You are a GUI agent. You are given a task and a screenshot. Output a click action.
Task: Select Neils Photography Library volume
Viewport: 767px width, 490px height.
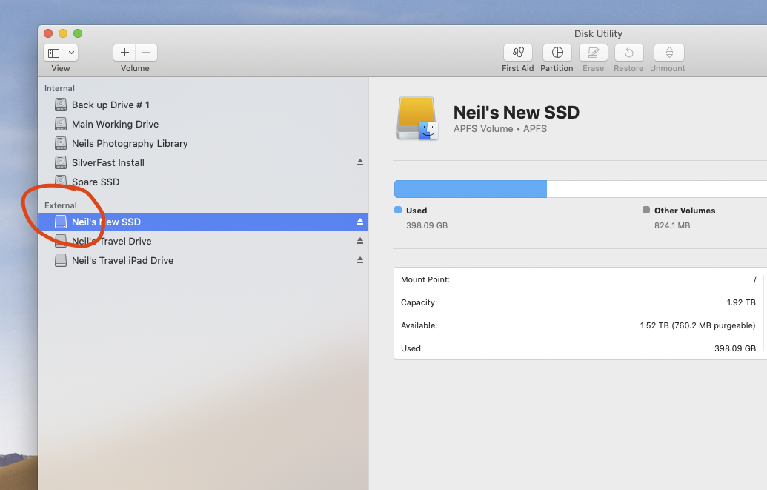tap(203, 143)
